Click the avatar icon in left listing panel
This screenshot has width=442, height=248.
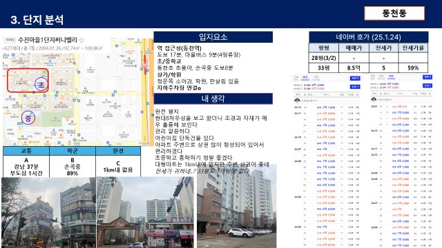[297, 101]
